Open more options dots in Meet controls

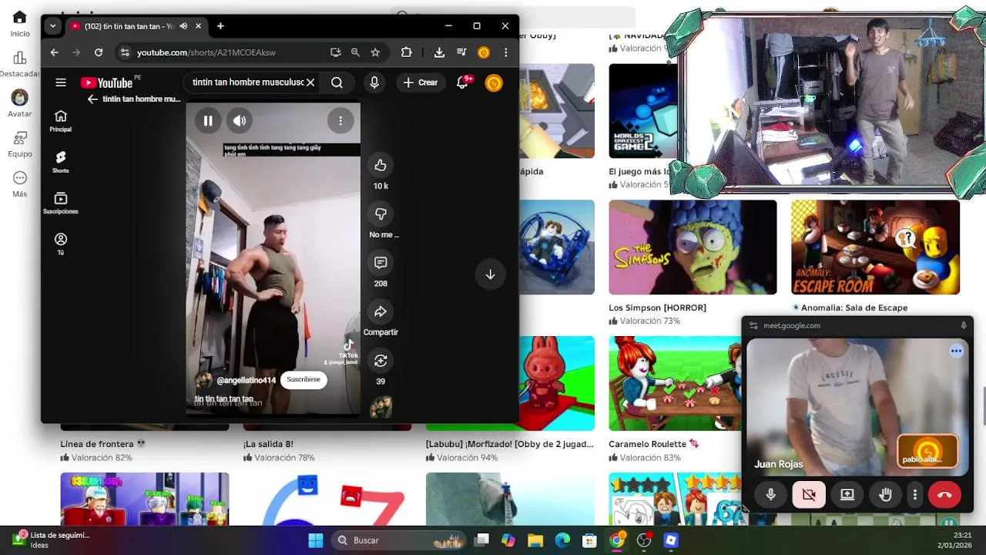tap(915, 495)
